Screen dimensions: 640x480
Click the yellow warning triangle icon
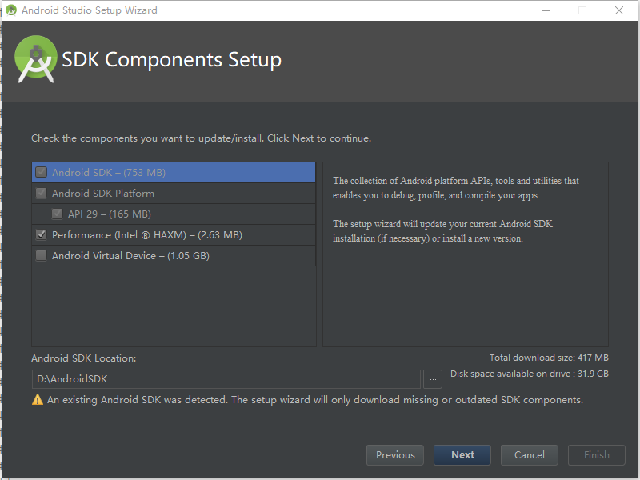click(37, 399)
